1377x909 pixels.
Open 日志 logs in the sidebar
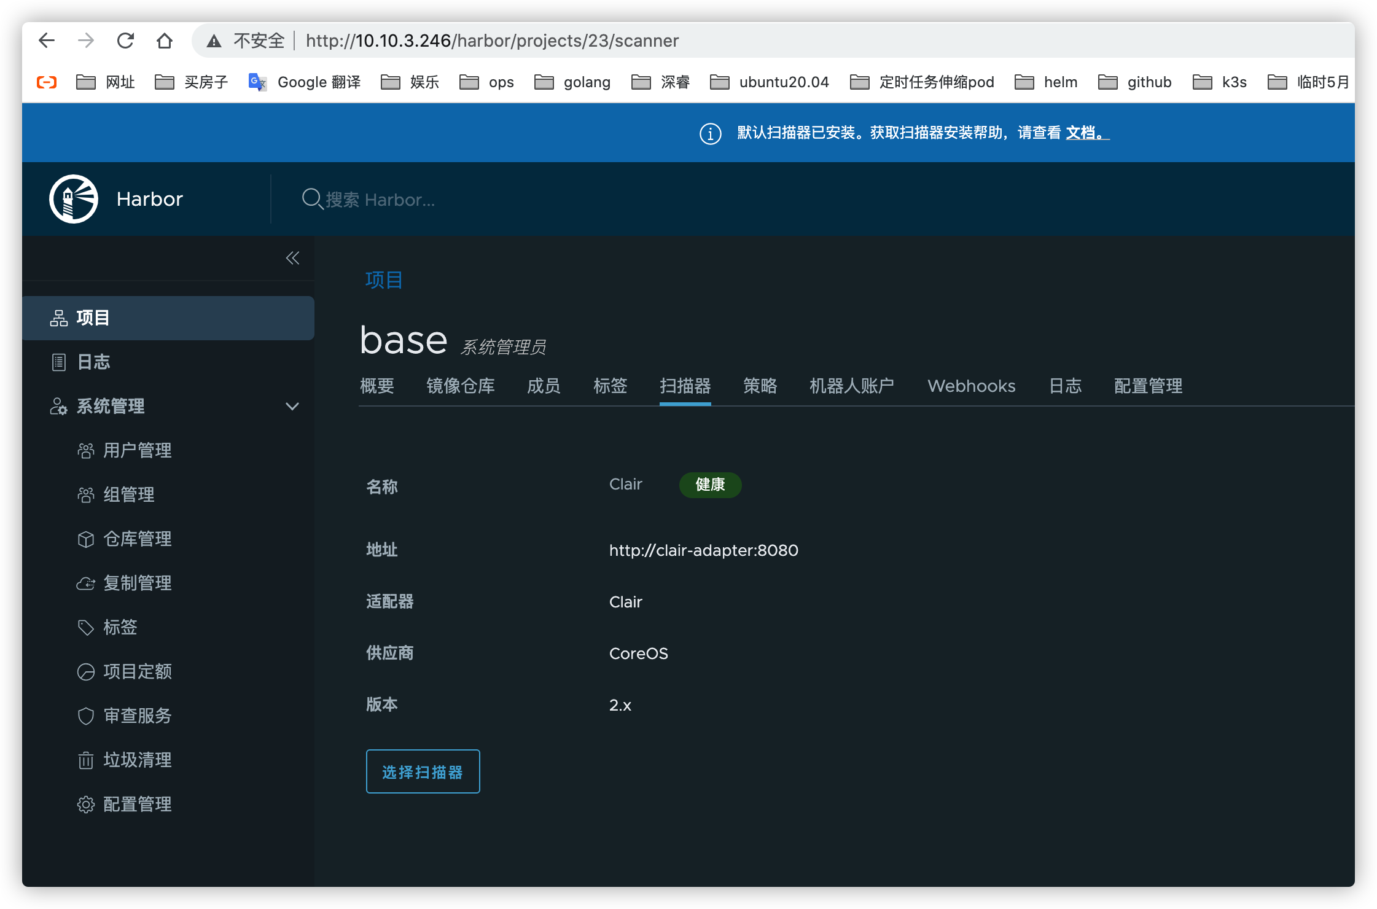click(x=93, y=362)
